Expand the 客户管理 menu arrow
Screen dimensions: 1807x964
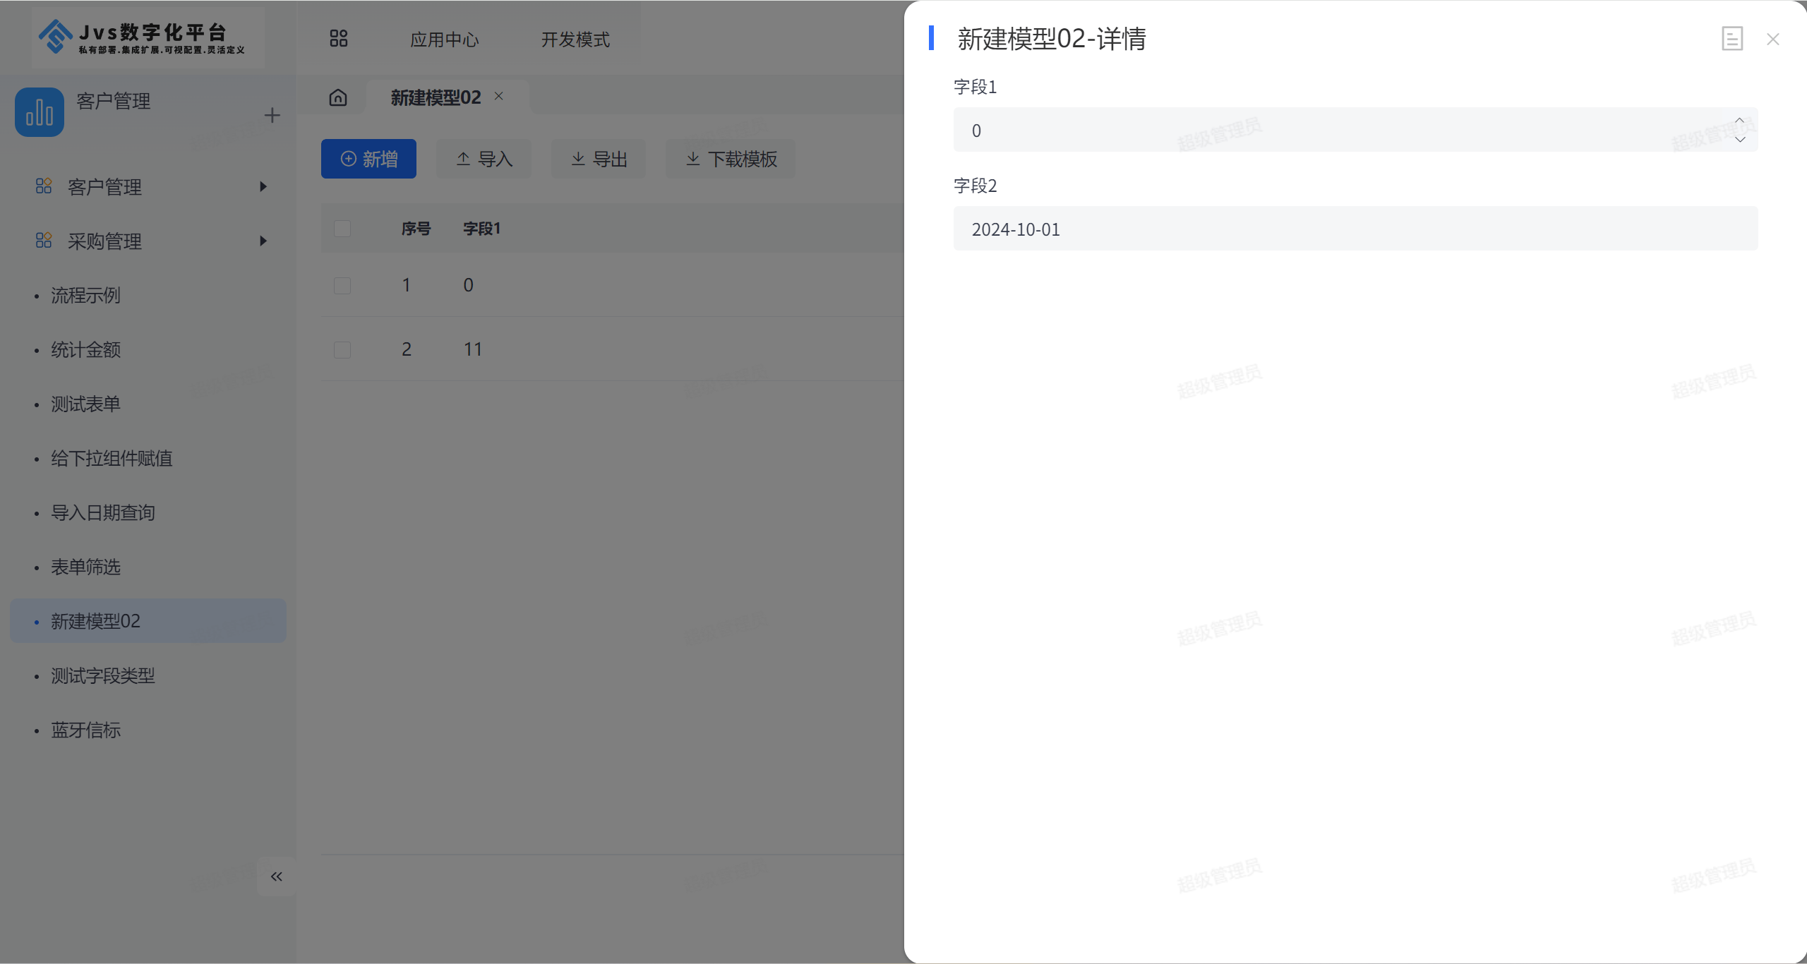coord(263,187)
